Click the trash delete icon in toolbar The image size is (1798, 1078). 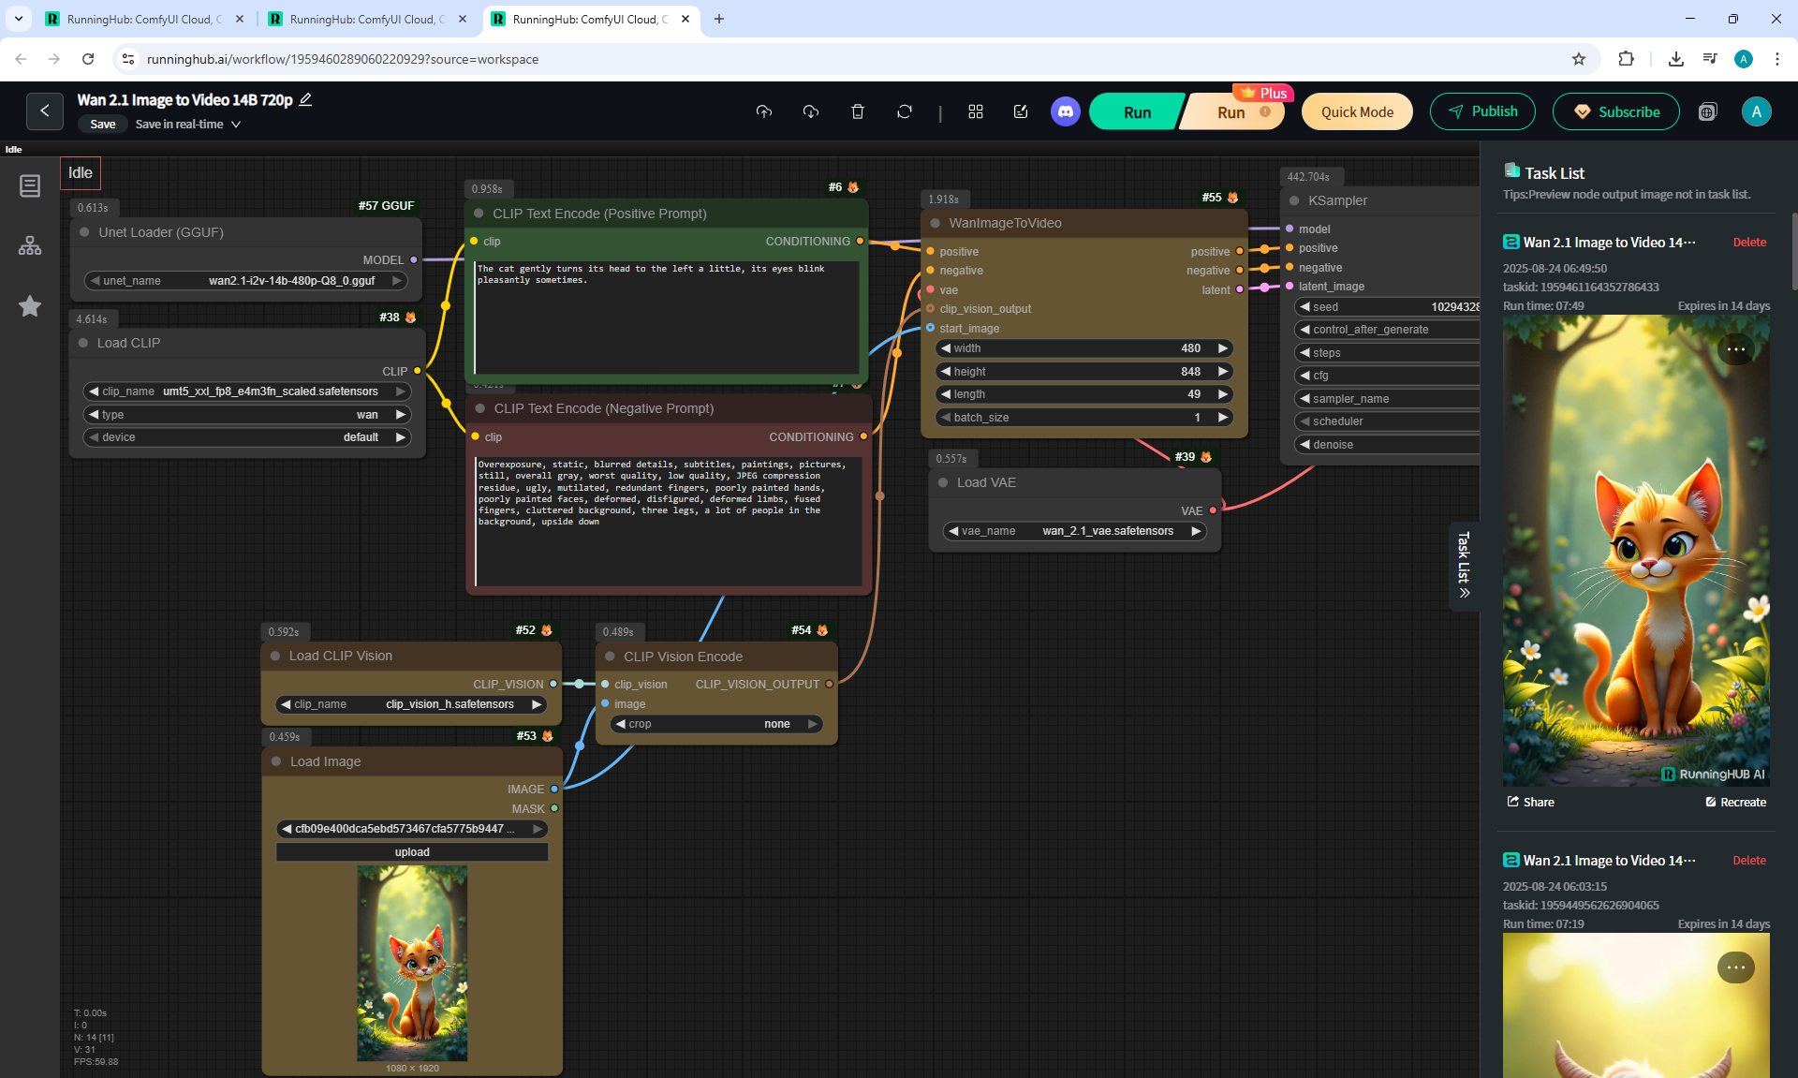pyautogui.click(x=858, y=111)
